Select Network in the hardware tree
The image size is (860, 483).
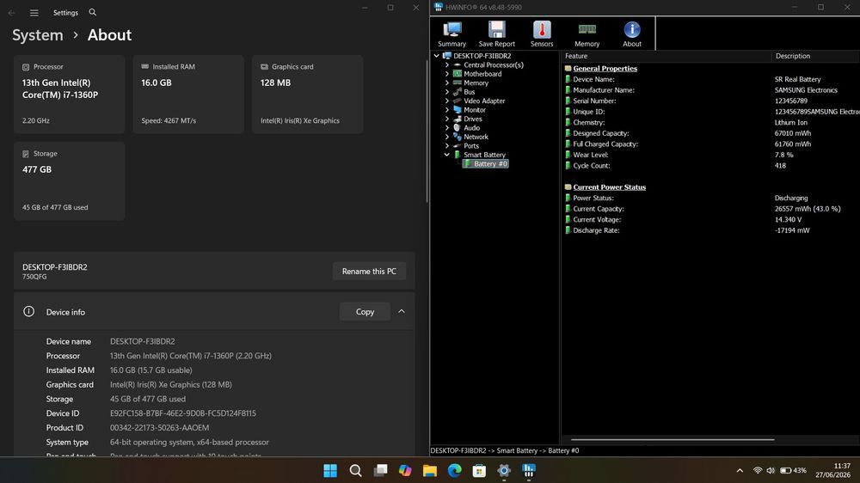[x=476, y=137]
